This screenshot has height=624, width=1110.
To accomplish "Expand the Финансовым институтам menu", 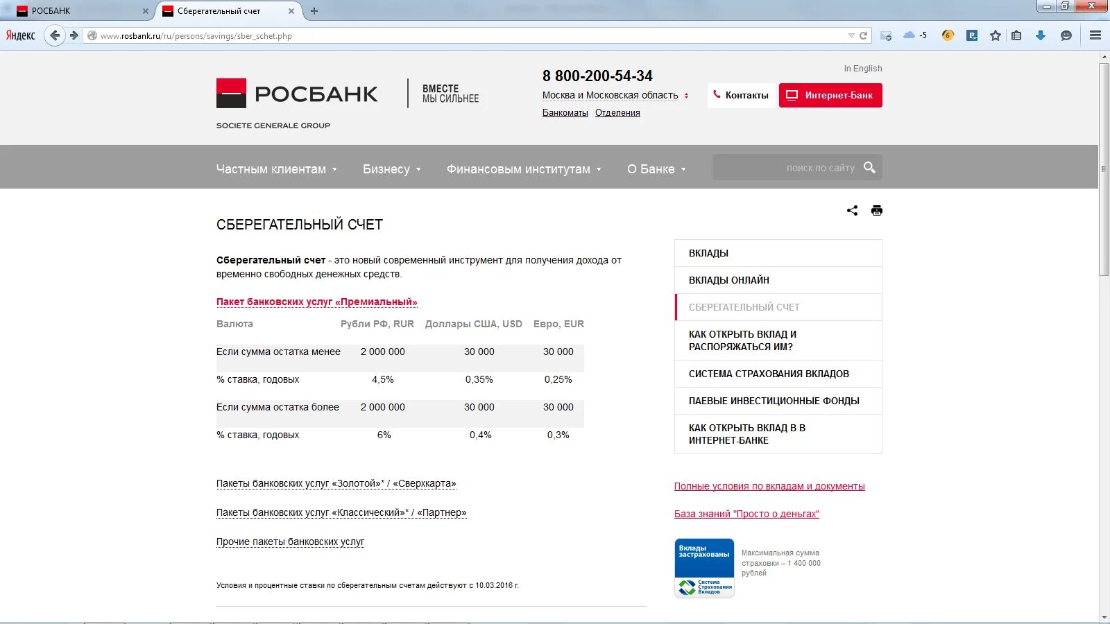I will [x=524, y=169].
